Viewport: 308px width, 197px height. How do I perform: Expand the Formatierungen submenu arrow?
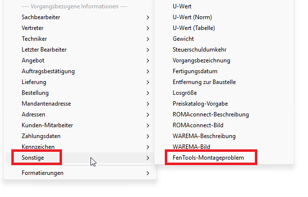[148, 173]
